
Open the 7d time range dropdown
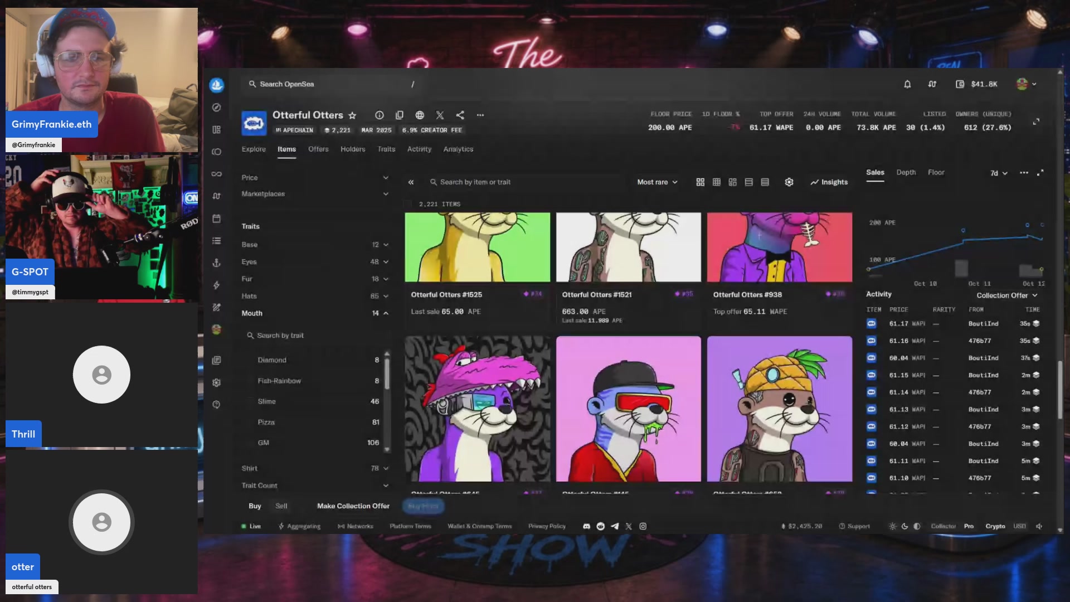click(999, 173)
